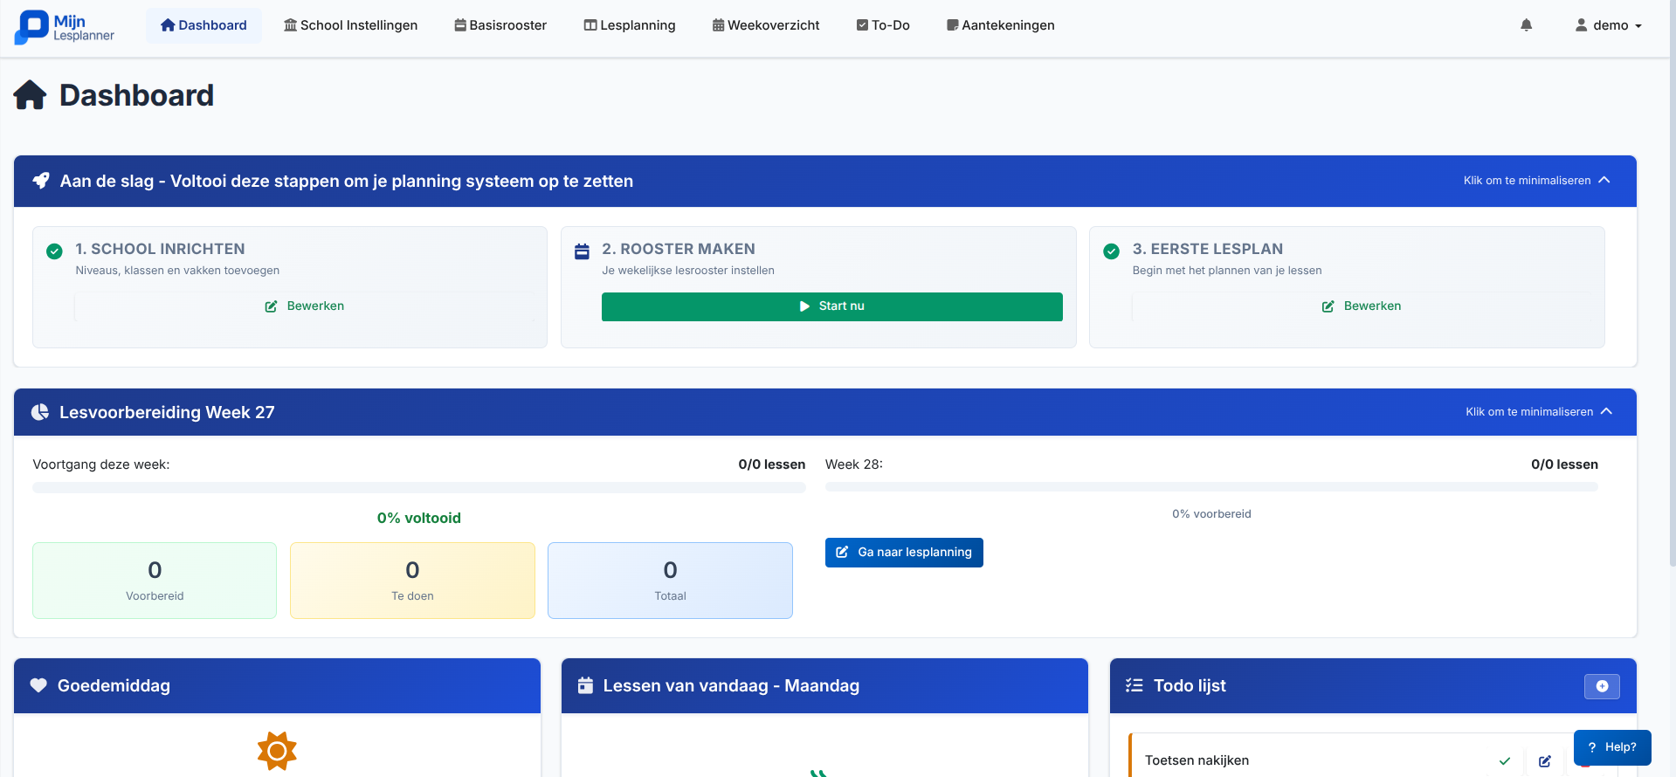Click the checklist icon beside Todo lijst
This screenshot has height=777, width=1676.
pyautogui.click(x=1134, y=685)
